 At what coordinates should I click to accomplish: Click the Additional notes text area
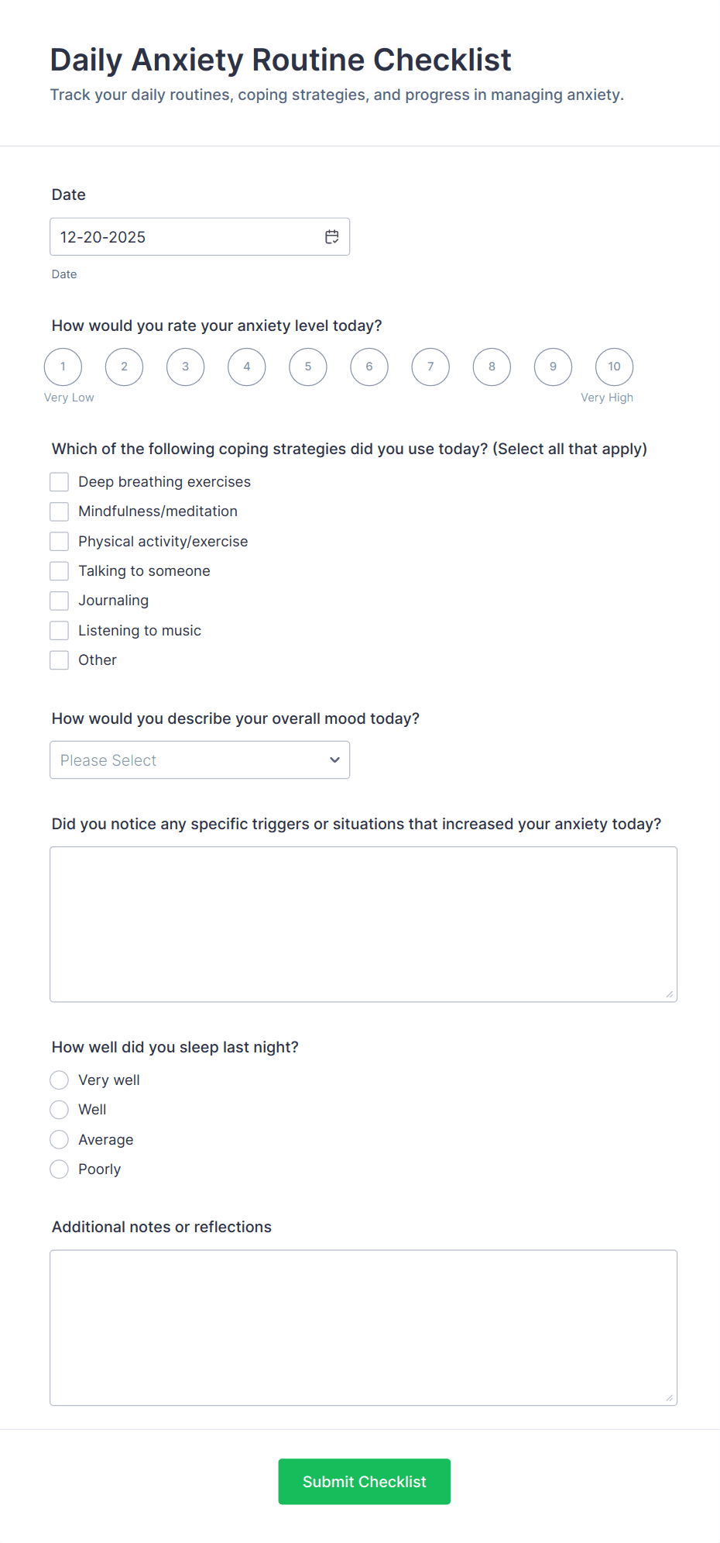pyautogui.click(x=363, y=1327)
